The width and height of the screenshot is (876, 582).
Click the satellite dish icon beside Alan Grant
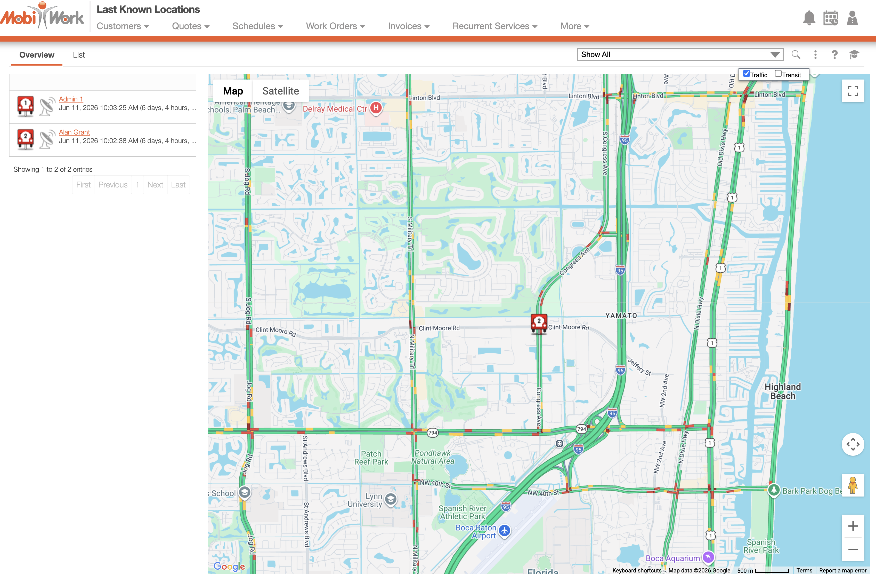click(47, 139)
